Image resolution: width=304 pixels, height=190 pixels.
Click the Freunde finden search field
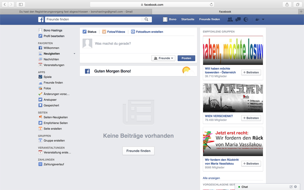tap(93, 19)
